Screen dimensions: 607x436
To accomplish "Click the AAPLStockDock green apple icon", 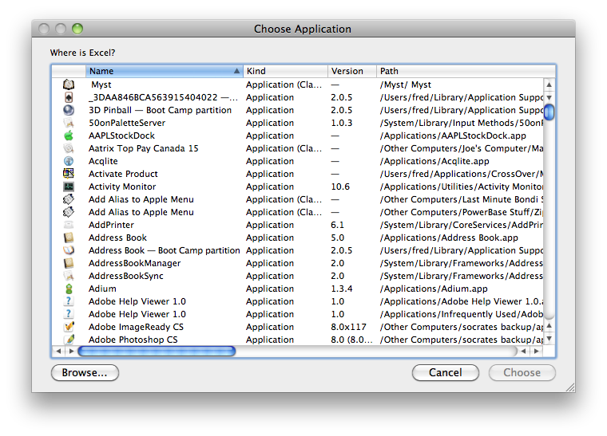I will coord(69,136).
